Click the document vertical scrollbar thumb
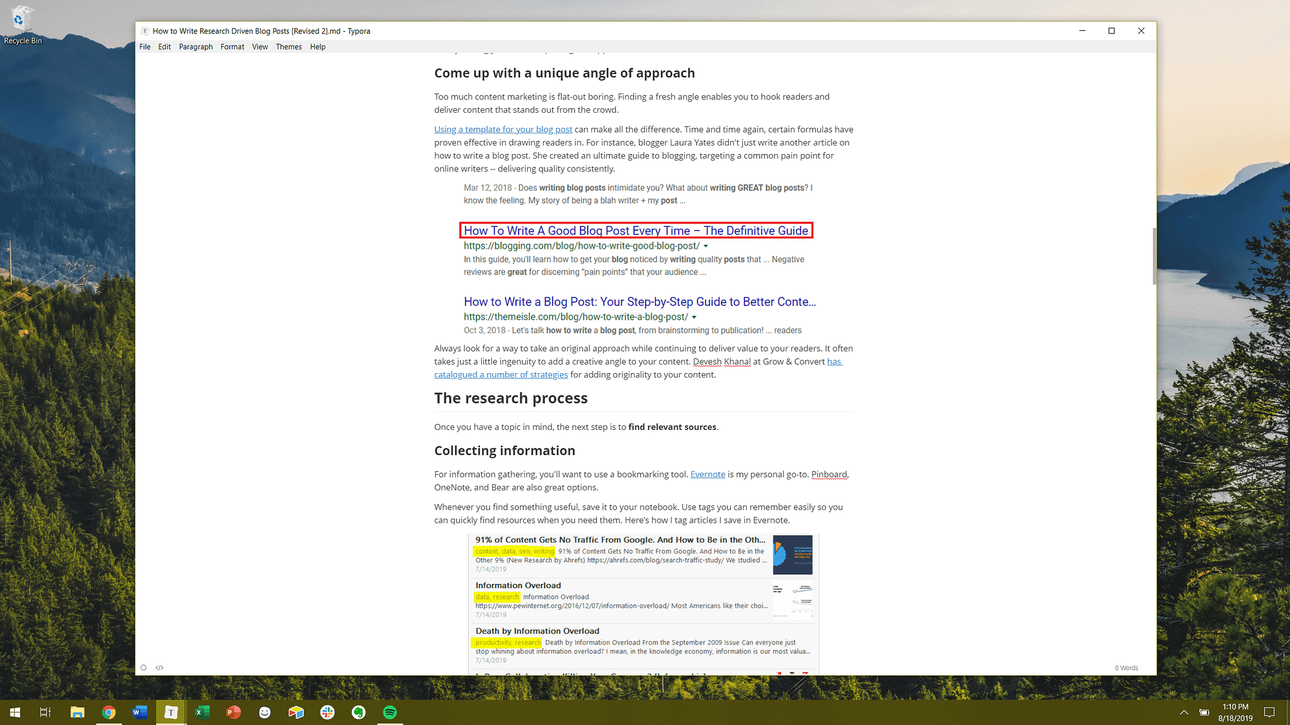The width and height of the screenshot is (1290, 725). click(x=1154, y=256)
